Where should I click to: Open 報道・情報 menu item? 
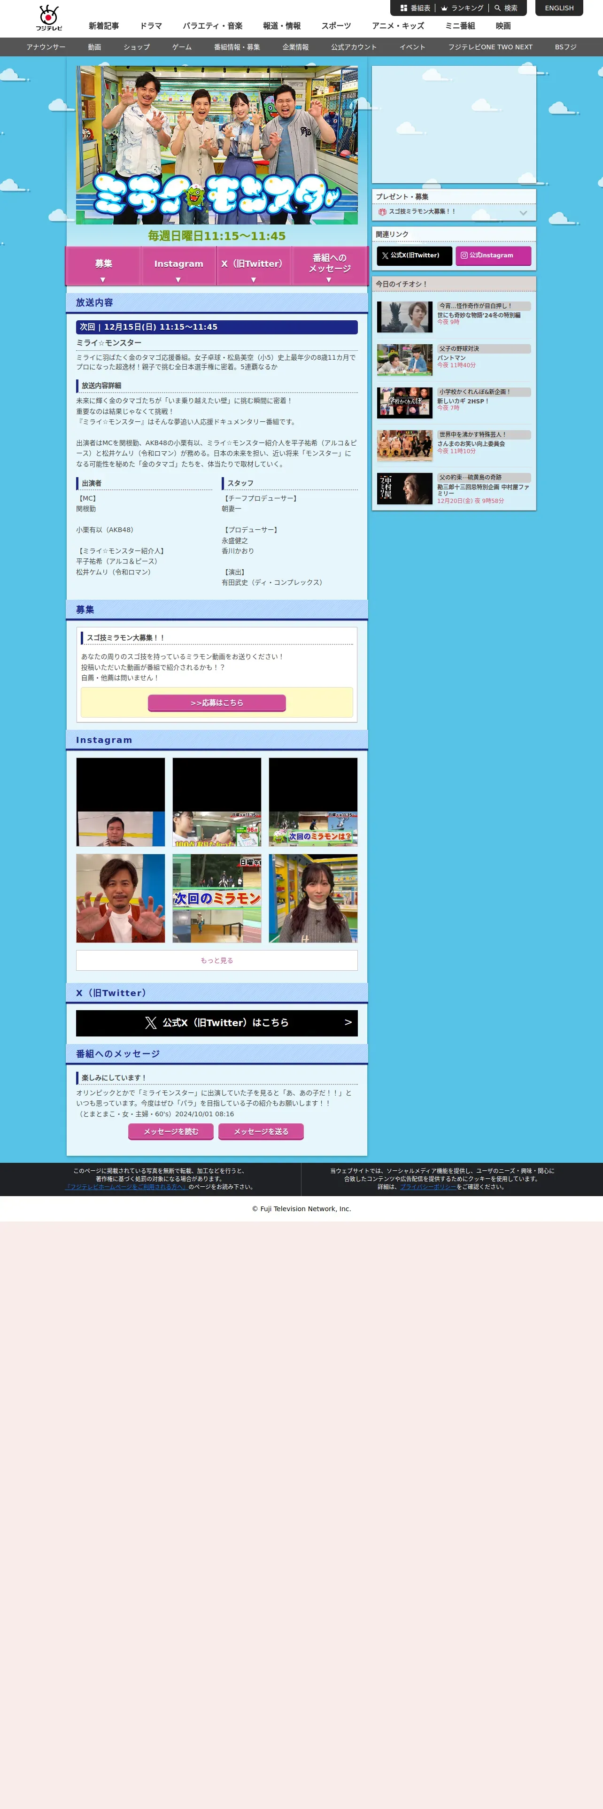282,26
